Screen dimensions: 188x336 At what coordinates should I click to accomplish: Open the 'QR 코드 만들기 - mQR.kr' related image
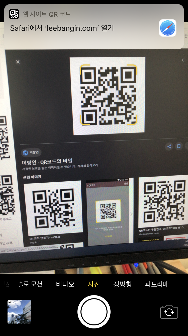click(x=53, y=209)
